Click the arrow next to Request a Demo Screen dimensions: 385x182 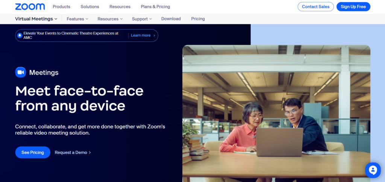coord(90,153)
